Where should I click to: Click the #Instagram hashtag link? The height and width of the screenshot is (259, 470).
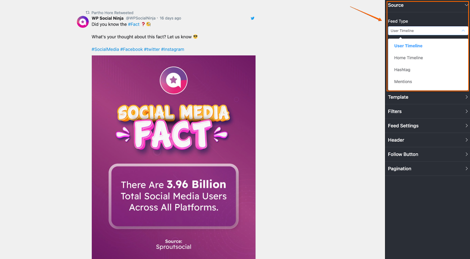172,49
